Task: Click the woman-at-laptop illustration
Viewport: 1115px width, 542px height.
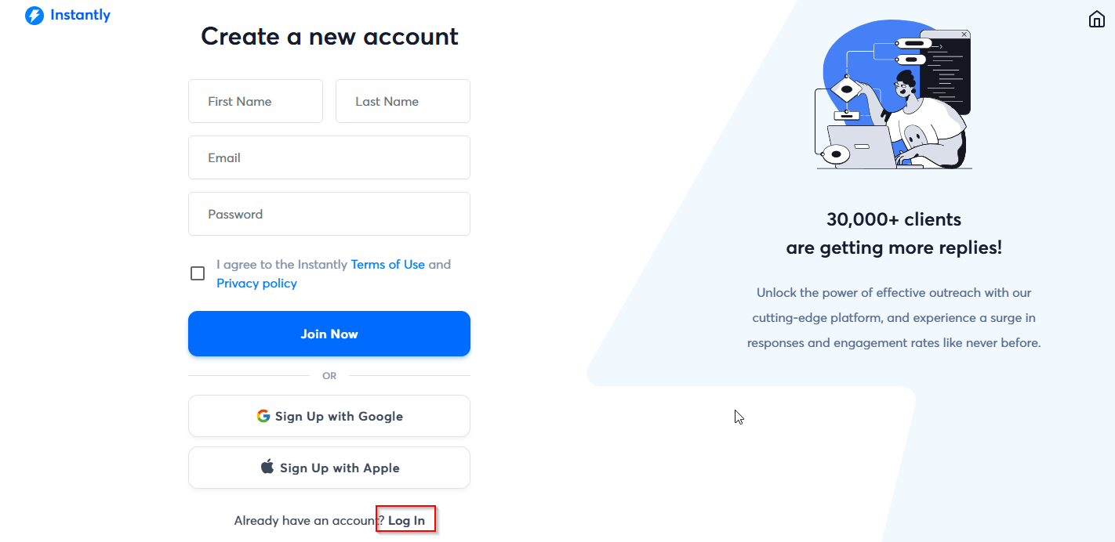Action: [x=894, y=98]
